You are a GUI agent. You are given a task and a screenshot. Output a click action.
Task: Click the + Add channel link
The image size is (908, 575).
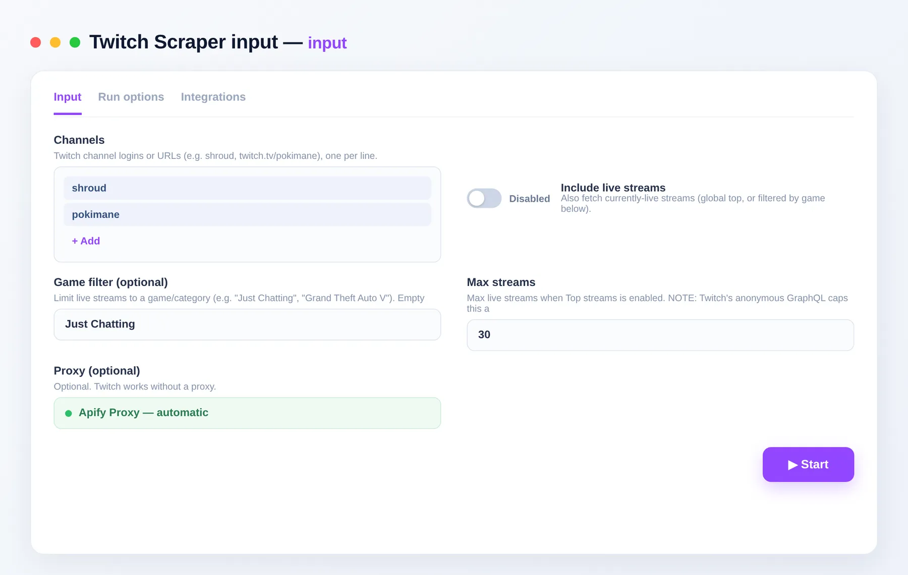(86, 241)
